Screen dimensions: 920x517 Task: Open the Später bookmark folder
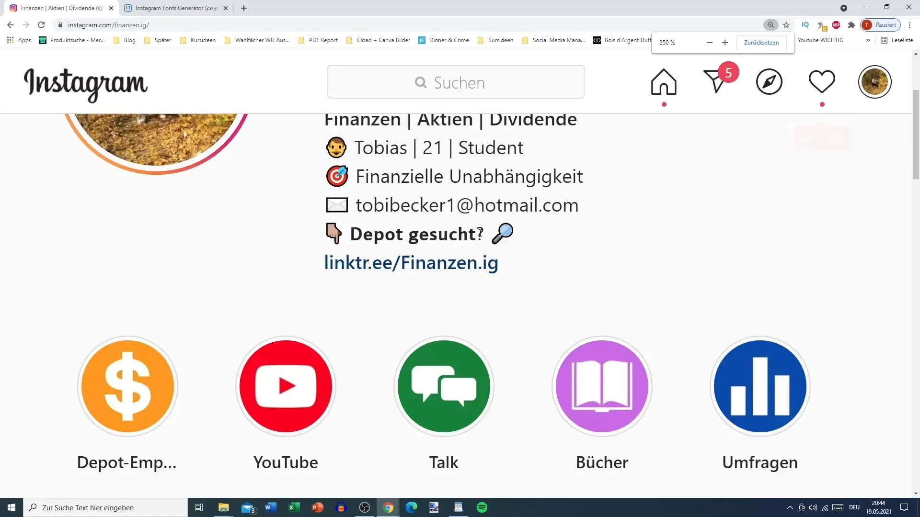pyautogui.click(x=158, y=40)
